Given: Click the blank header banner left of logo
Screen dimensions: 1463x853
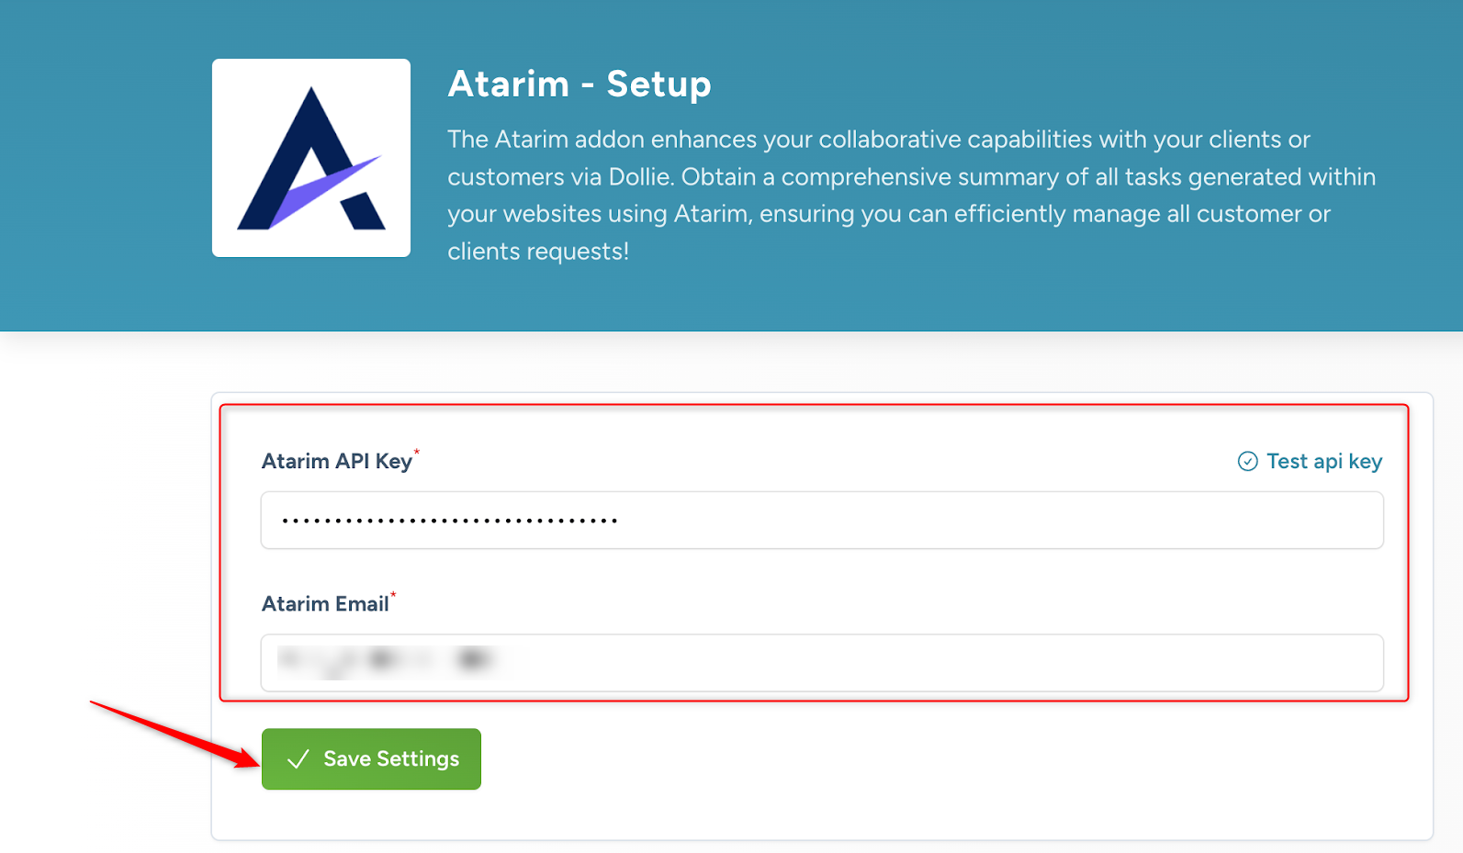Looking at the screenshot, I should point(101,165).
